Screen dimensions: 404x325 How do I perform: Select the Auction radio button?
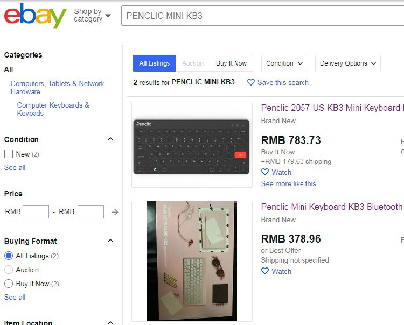[x=9, y=270]
